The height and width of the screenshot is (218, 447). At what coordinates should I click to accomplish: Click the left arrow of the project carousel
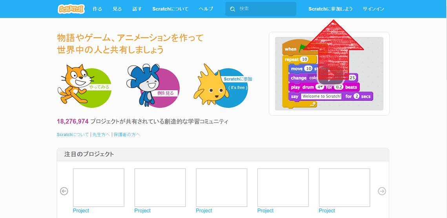tap(64, 191)
